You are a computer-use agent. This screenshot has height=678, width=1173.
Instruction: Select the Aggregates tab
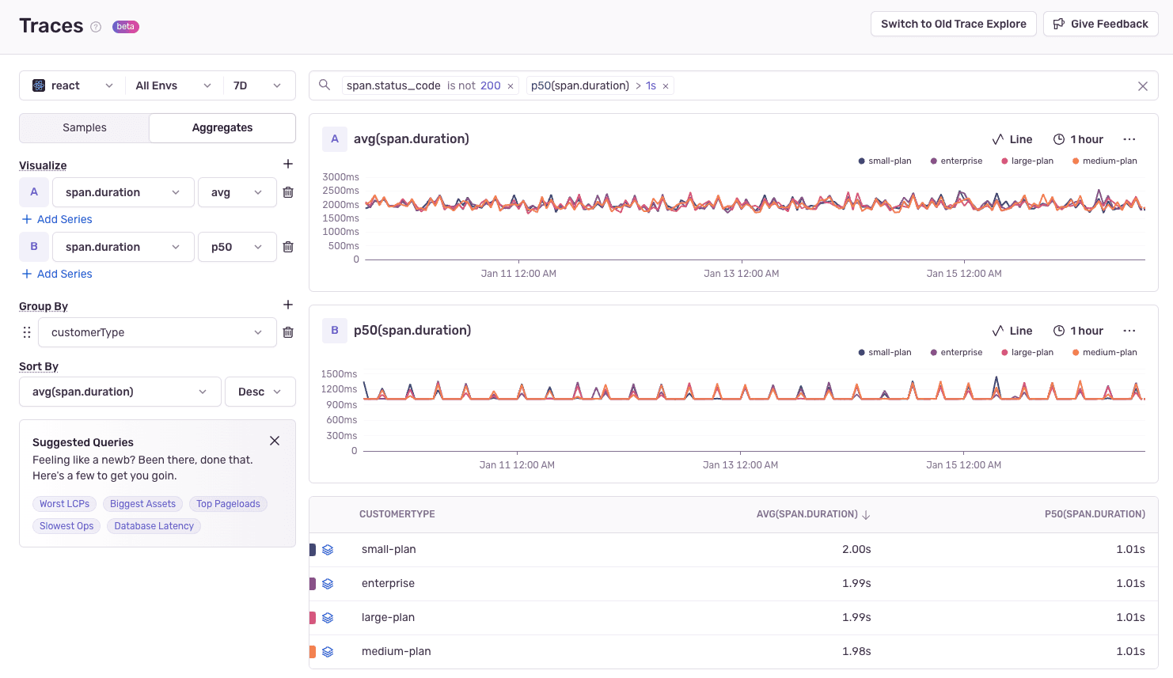(222, 127)
